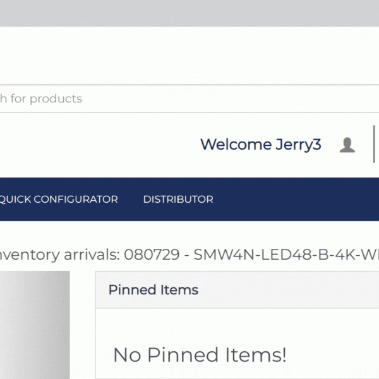Open the Quick Configurator menu item
The image size is (379, 379).
pyautogui.click(x=59, y=199)
